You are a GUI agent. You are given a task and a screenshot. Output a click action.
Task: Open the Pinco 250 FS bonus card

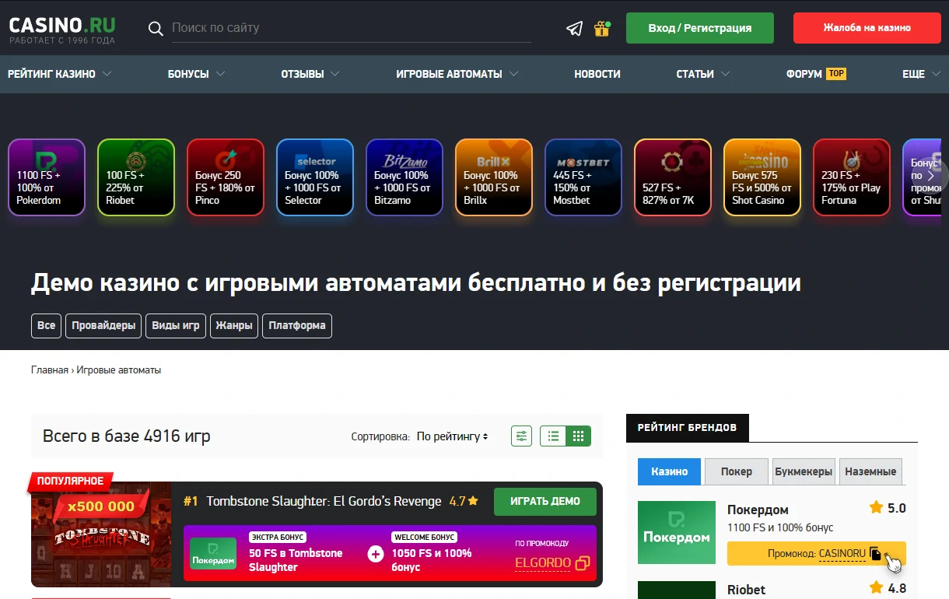click(x=226, y=177)
